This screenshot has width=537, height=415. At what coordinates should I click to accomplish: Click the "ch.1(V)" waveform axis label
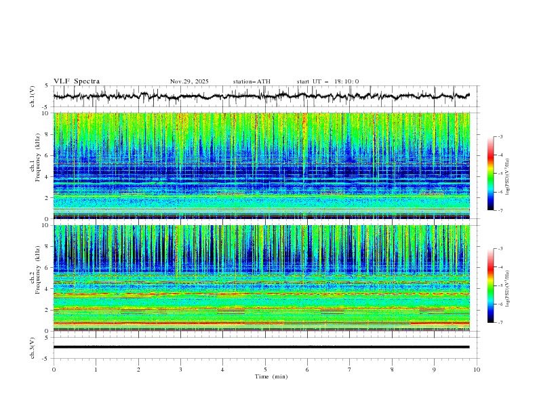click(32, 96)
